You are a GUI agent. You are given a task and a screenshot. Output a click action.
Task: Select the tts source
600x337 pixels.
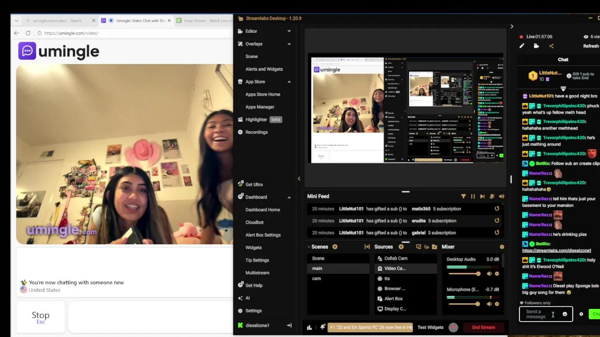406,278
